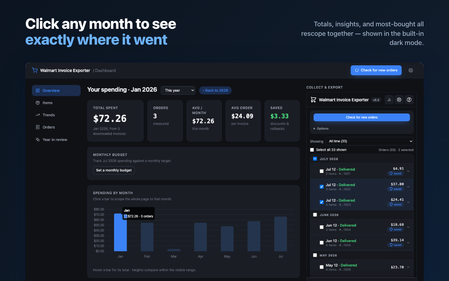Expand order #...1004 details chevron
The height and width of the screenshot is (281, 449).
408,227
